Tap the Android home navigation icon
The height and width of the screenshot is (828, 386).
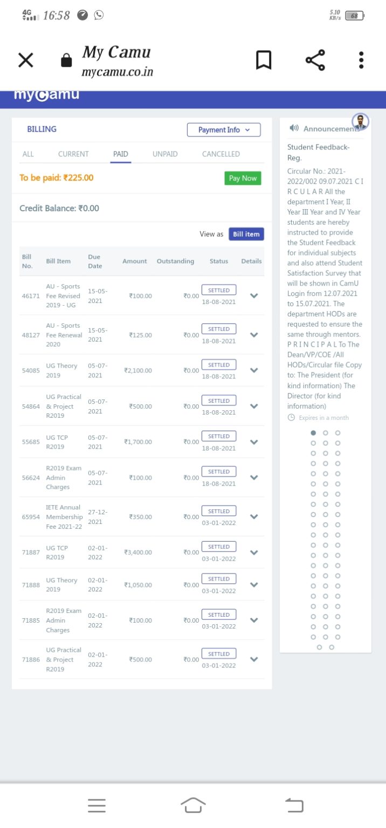click(193, 805)
